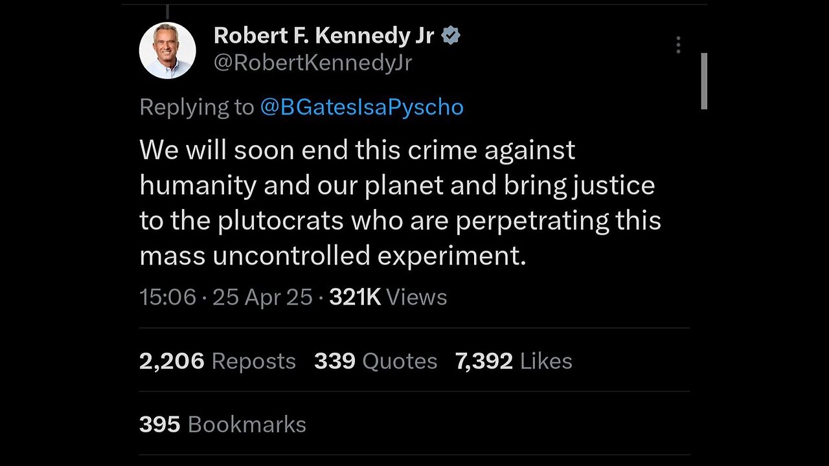
Task: View the 339 Quotes list
Action: click(x=376, y=361)
